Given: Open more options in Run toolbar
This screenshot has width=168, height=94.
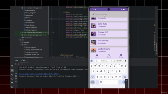Looking at the screenshot, I should [x=22, y=64].
